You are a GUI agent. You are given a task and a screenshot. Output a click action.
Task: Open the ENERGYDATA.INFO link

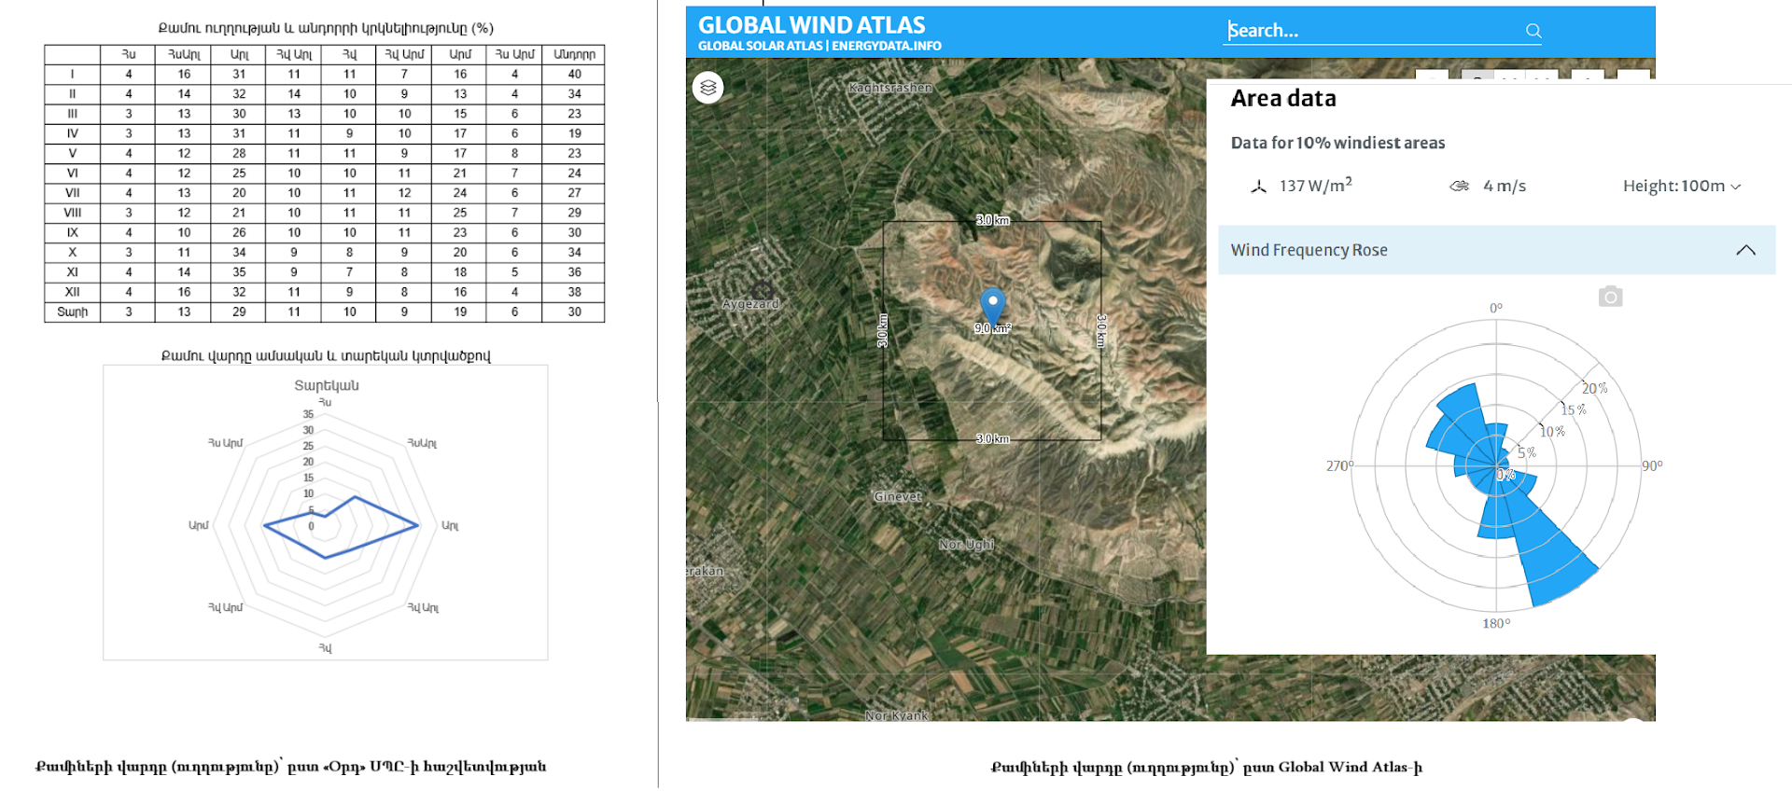tap(886, 46)
